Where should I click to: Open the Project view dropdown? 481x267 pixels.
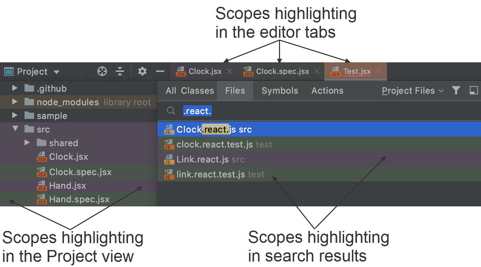tap(57, 72)
